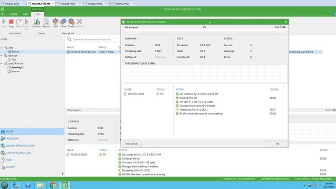Click dialog's 'Processing Win2K12-DC02' action row
This screenshot has width=336, height=189.
(194, 110)
